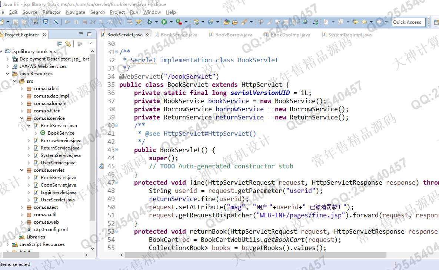Click the task marker at line 45

click(x=102, y=166)
